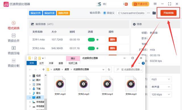Click the 文件2.m4a file name cell

38,48
